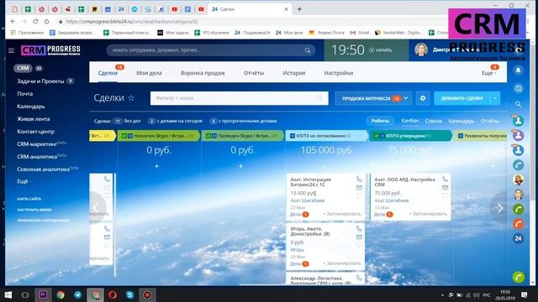Open Opera browser from taskbar
The width and height of the screenshot is (538, 302).
[x=113, y=294]
